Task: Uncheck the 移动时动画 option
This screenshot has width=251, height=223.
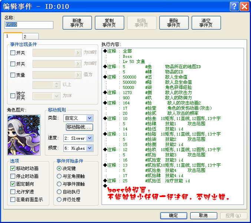Action: pyautogui.click(x=13, y=168)
